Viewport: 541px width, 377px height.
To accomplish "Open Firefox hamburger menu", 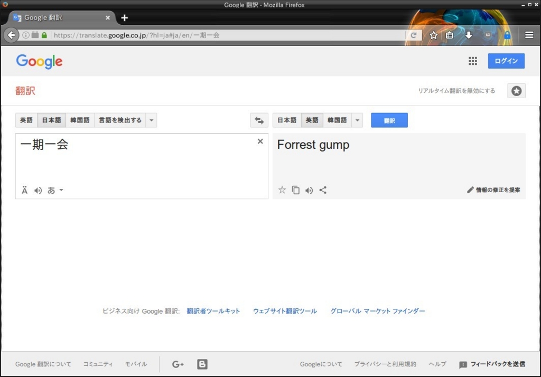I will click(x=529, y=35).
